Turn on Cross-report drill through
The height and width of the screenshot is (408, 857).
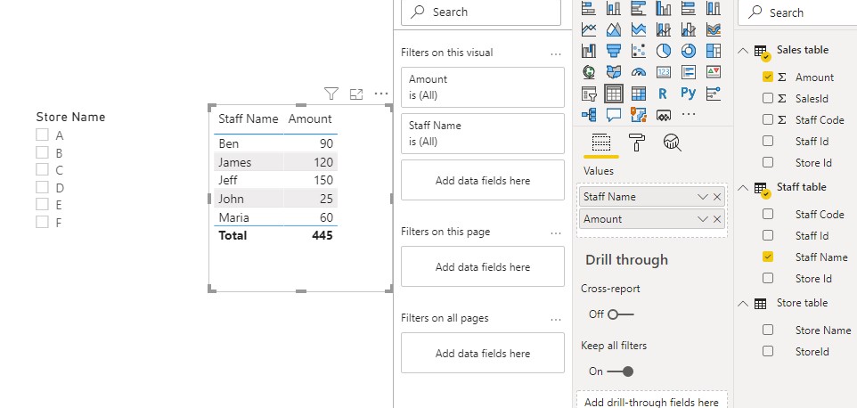pyautogui.click(x=620, y=314)
